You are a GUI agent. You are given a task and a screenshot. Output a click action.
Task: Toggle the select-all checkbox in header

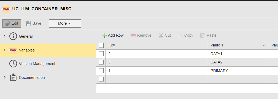click(101, 45)
